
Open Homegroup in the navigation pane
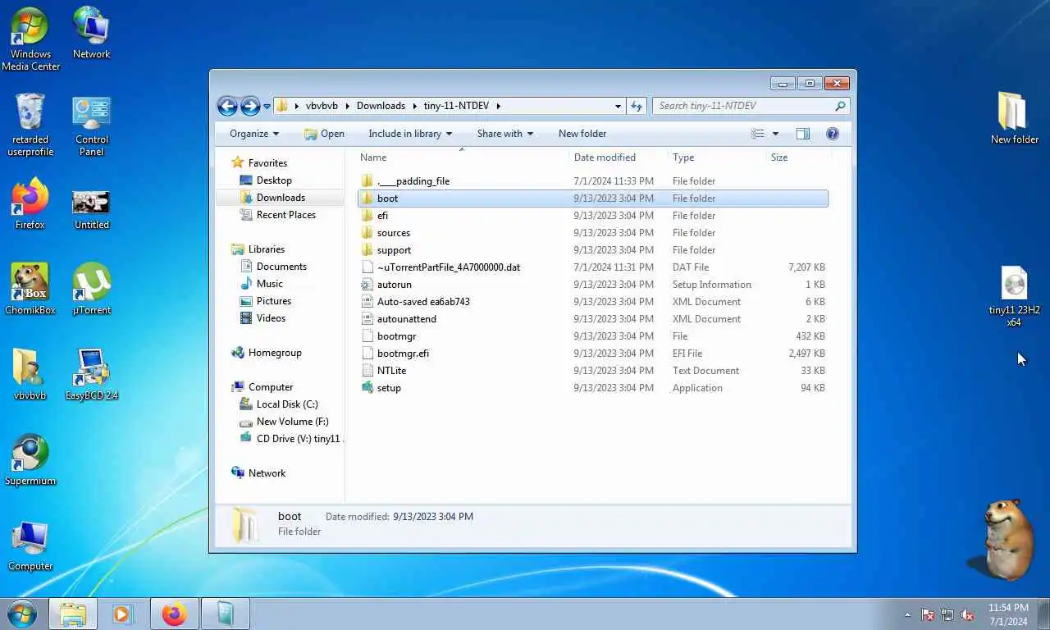tap(275, 353)
